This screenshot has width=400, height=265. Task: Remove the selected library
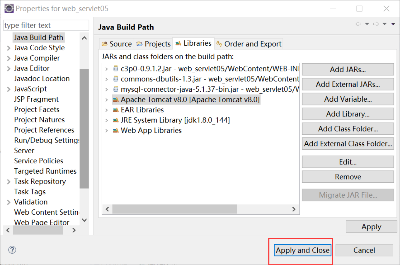pos(348,177)
